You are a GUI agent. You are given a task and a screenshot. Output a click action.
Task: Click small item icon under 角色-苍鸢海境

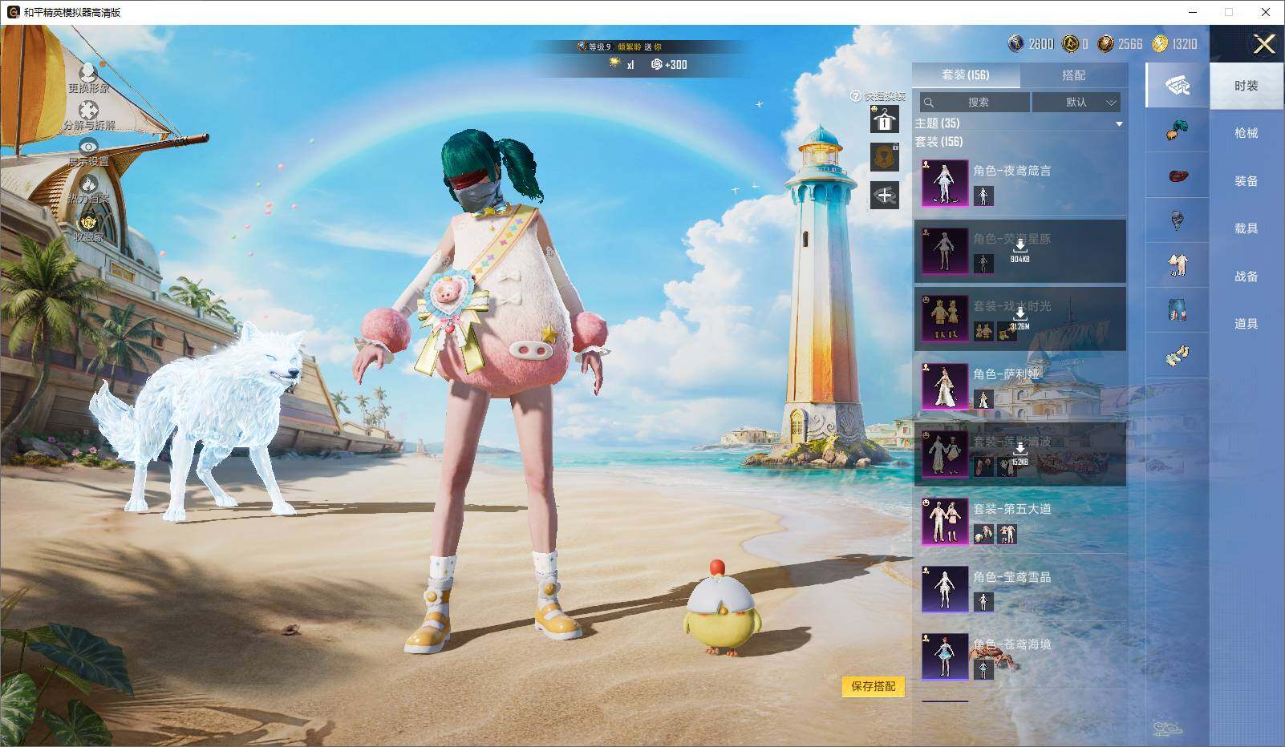click(x=983, y=669)
